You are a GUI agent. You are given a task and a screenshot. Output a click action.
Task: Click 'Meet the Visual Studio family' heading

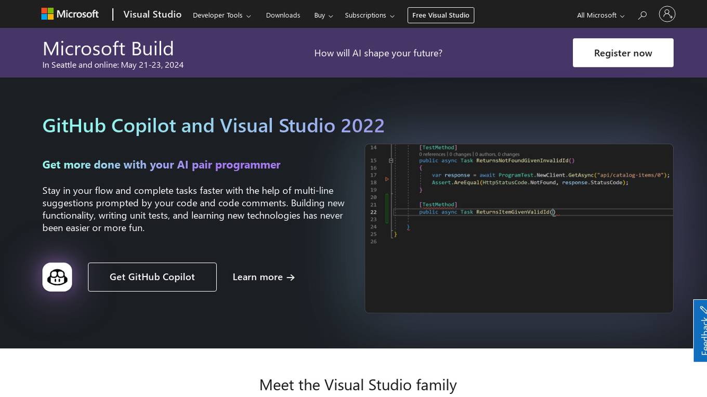358,385
